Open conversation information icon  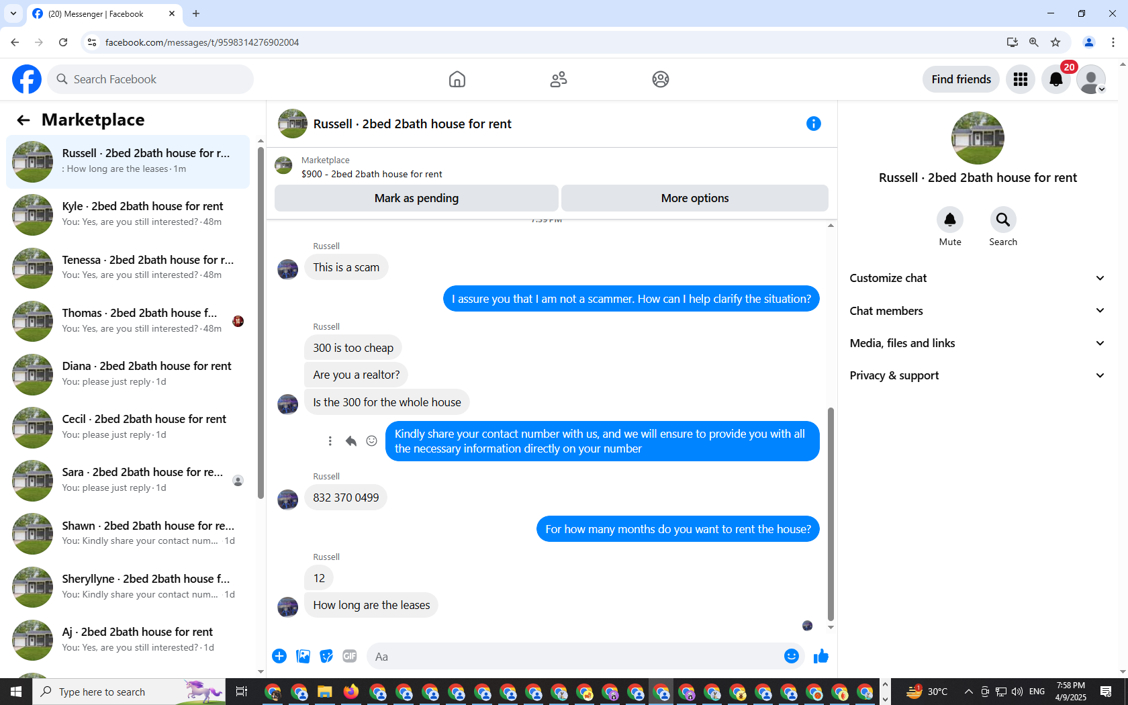click(x=814, y=124)
